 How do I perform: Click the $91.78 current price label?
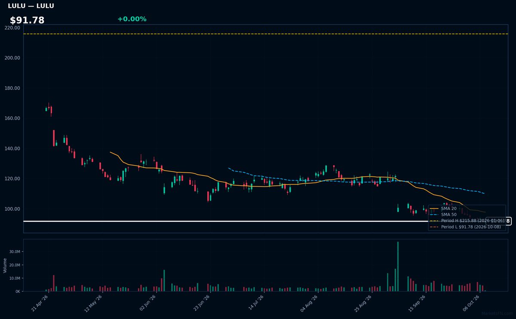[x=27, y=20]
